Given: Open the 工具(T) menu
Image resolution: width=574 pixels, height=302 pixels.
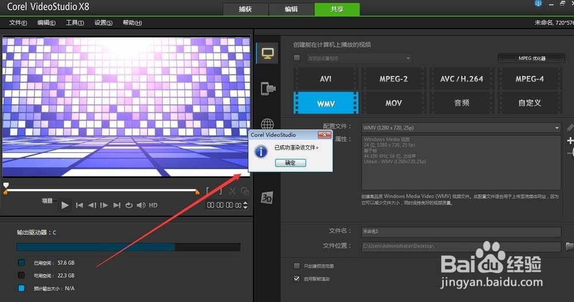Looking at the screenshot, I should tap(75, 23).
